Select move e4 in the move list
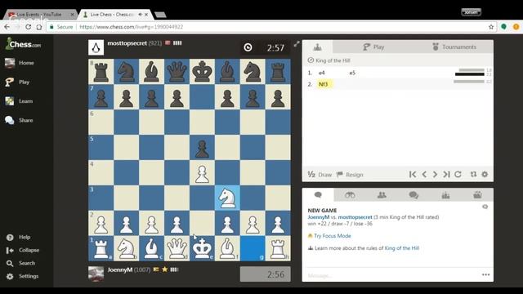 [321, 73]
